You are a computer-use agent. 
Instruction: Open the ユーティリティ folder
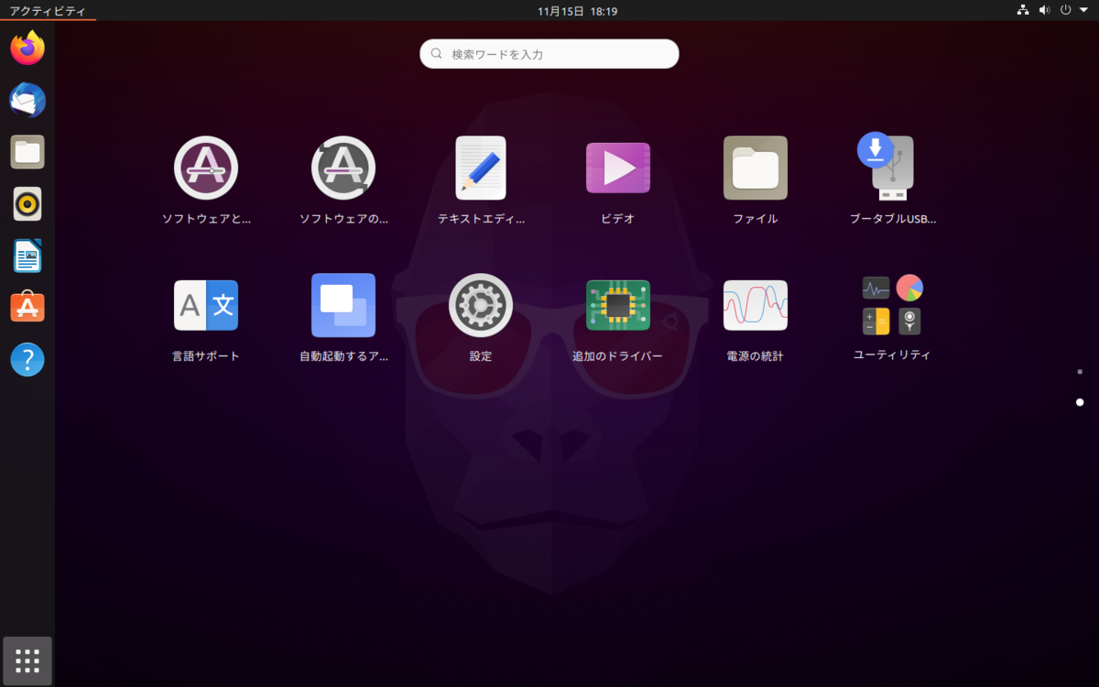pos(893,318)
